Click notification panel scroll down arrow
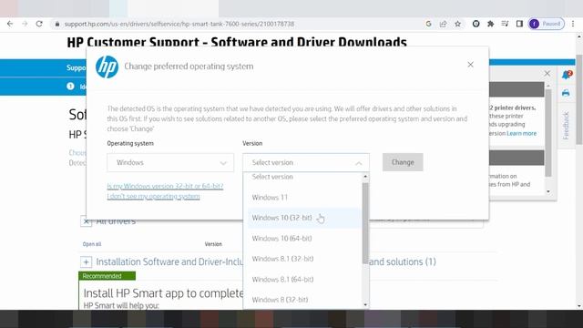This screenshot has height=328, width=583. [548, 191]
